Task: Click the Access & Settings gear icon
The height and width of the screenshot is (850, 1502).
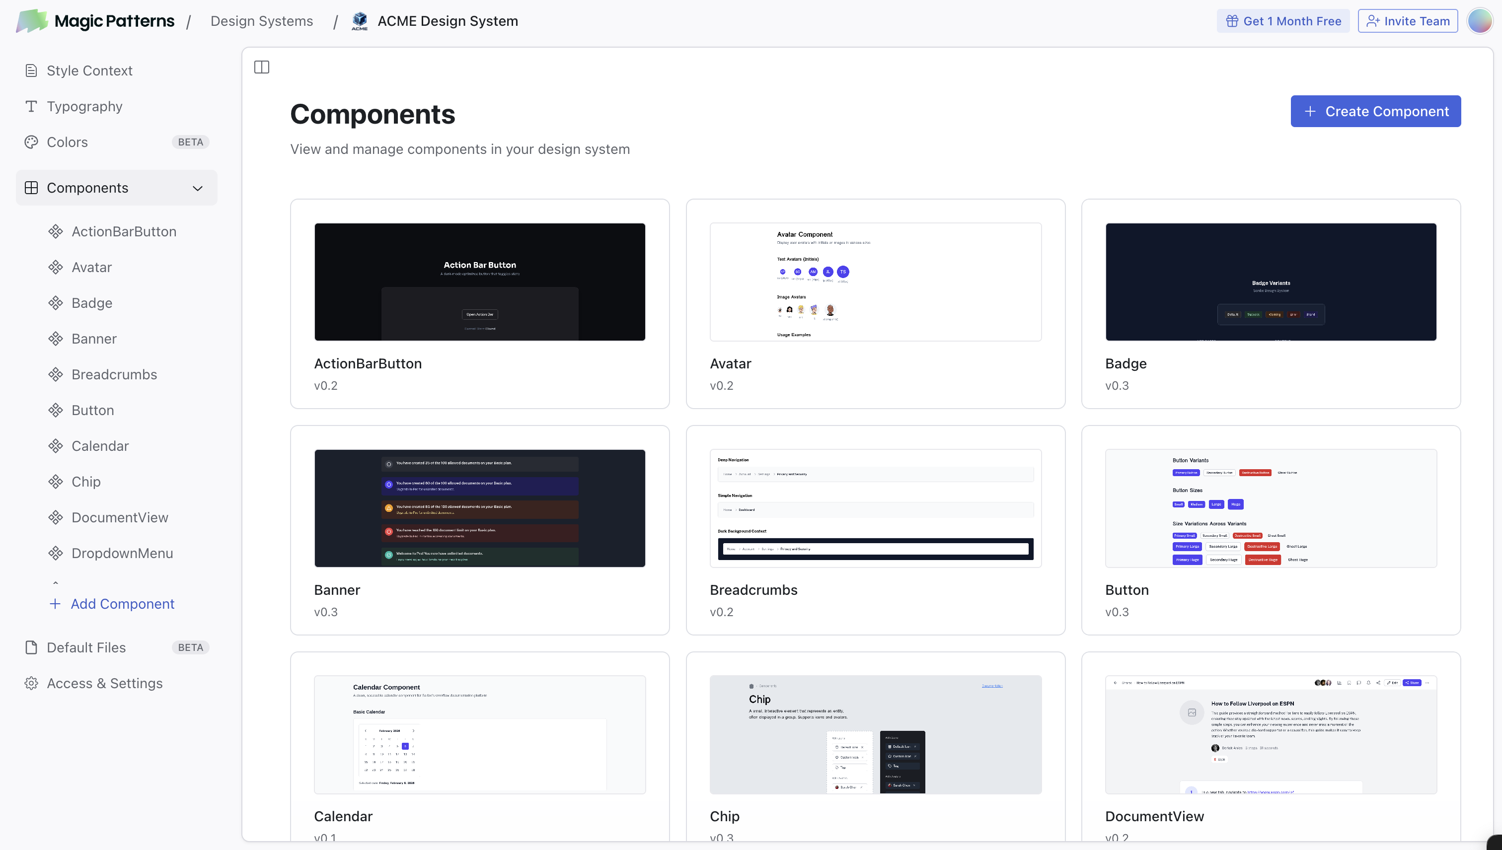Action: pos(31,683)
